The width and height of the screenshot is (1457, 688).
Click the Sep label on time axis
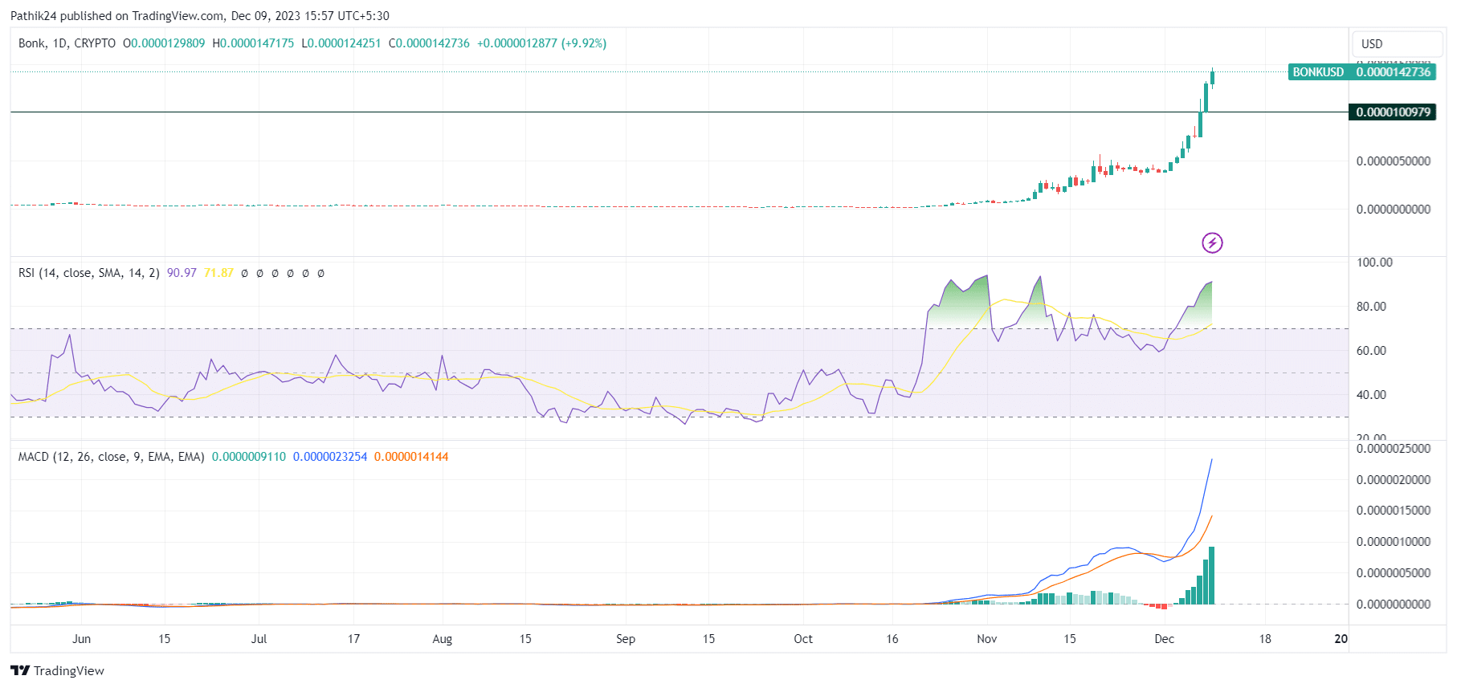(x=626, y=639)
